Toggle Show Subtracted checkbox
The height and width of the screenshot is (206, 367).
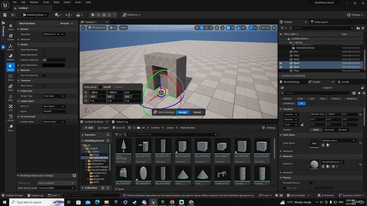44,55
